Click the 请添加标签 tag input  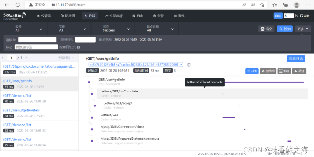(x=36, y=47)
